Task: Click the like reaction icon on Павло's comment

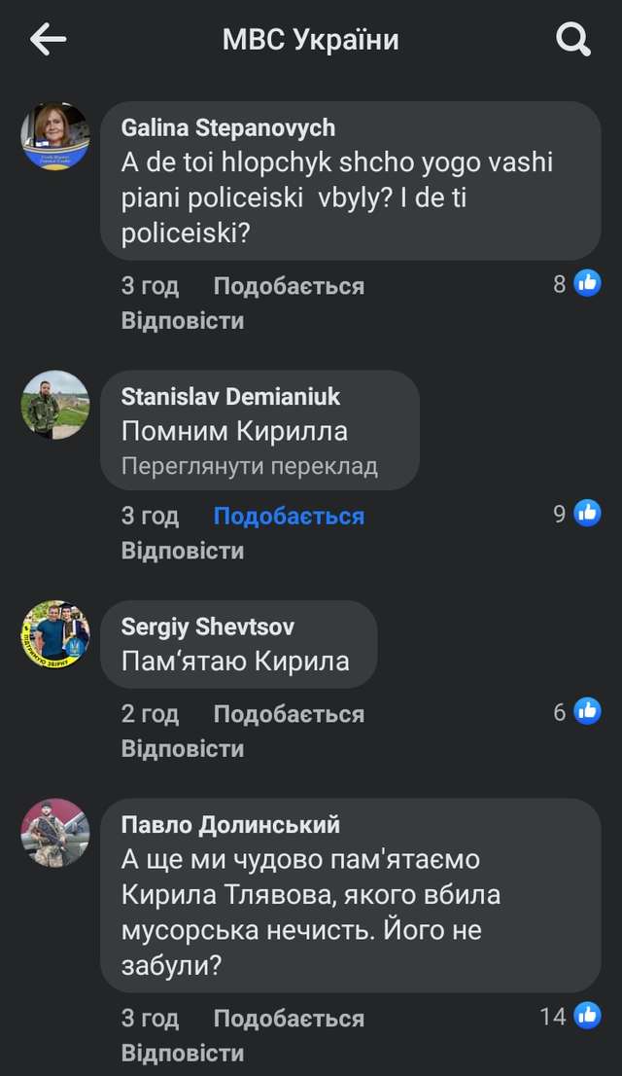Action: coord(587,1017)
